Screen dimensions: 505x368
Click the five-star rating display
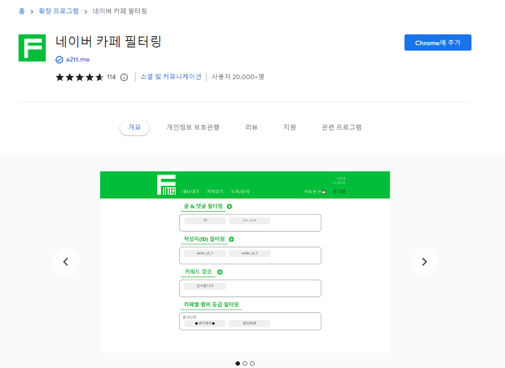80,77
